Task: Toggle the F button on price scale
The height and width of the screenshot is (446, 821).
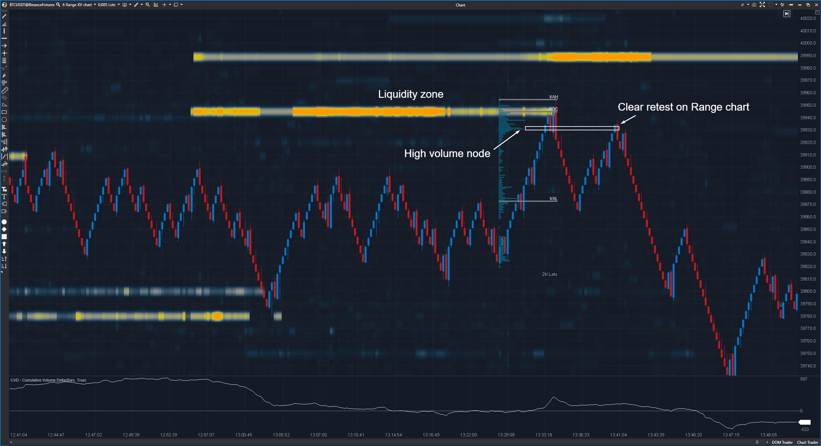Action: pyautogui.click(x=817, y=12)
